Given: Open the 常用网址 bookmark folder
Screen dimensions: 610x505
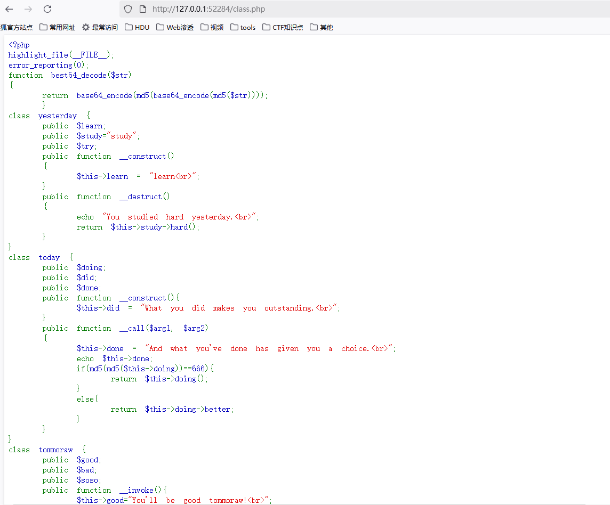Looking at the screenshot, I should pos(58,27).
